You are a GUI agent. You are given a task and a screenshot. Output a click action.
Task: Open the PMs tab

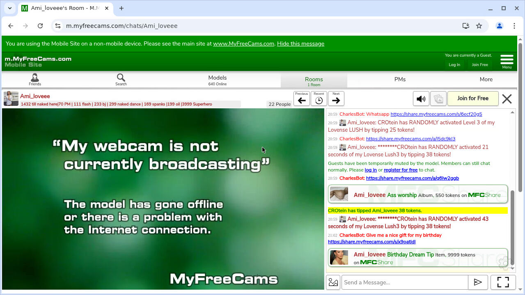pos(400,80)
